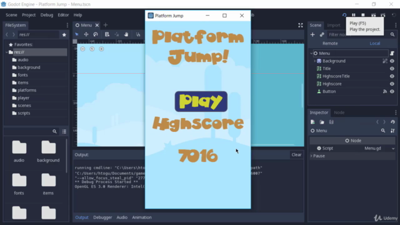Image resolution: width=400 pixels, height=225 pixels.
Task: Zoom out the viewport with minus icon
Action: coord(82,49)
